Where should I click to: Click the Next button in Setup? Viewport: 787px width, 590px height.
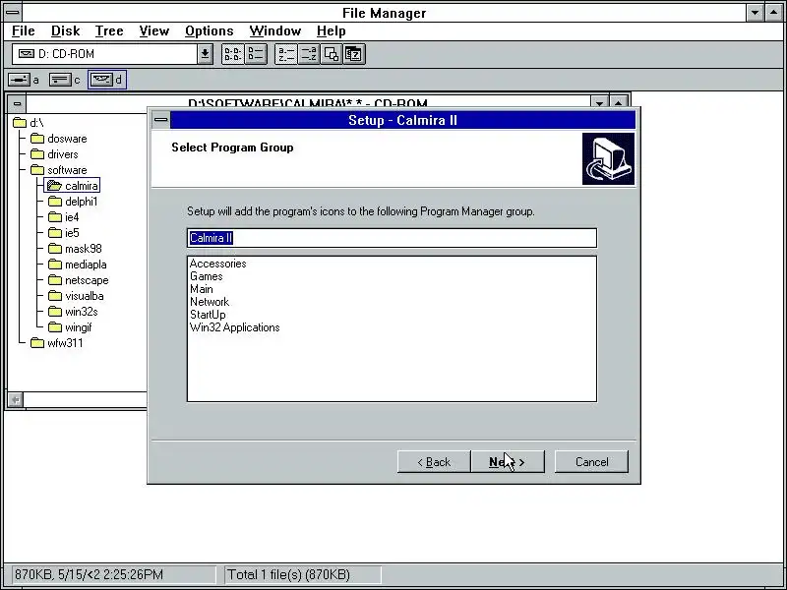(x=508, y=461)
